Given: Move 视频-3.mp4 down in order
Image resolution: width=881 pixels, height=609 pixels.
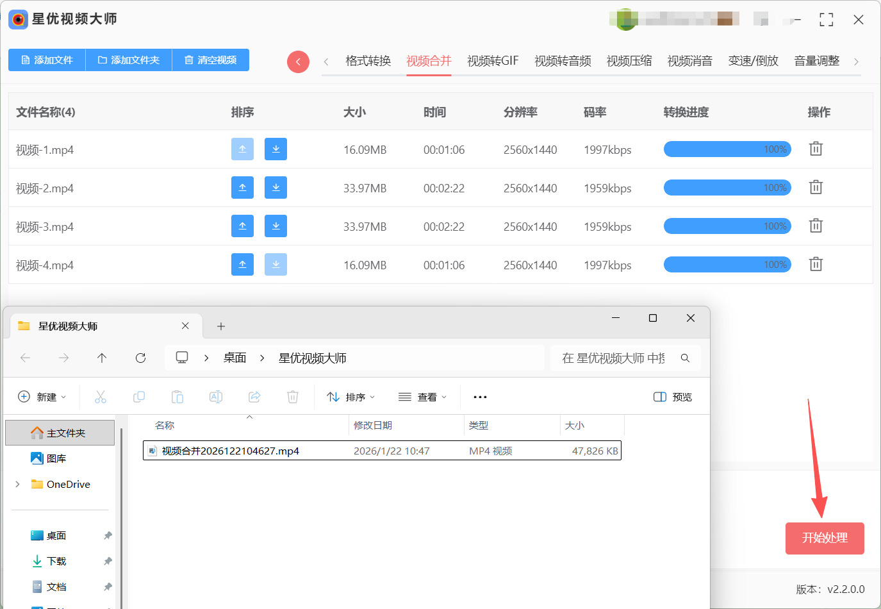Looking at the screenshot, I should (x=276, y=226).
